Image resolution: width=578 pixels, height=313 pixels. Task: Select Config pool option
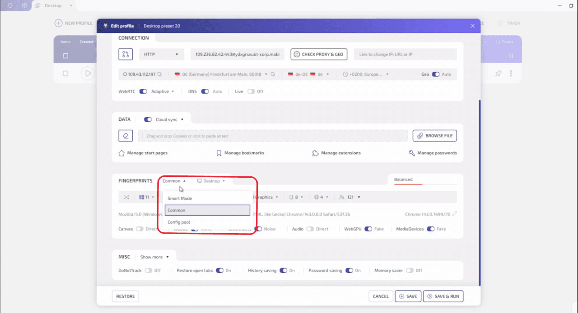(207, 222)
